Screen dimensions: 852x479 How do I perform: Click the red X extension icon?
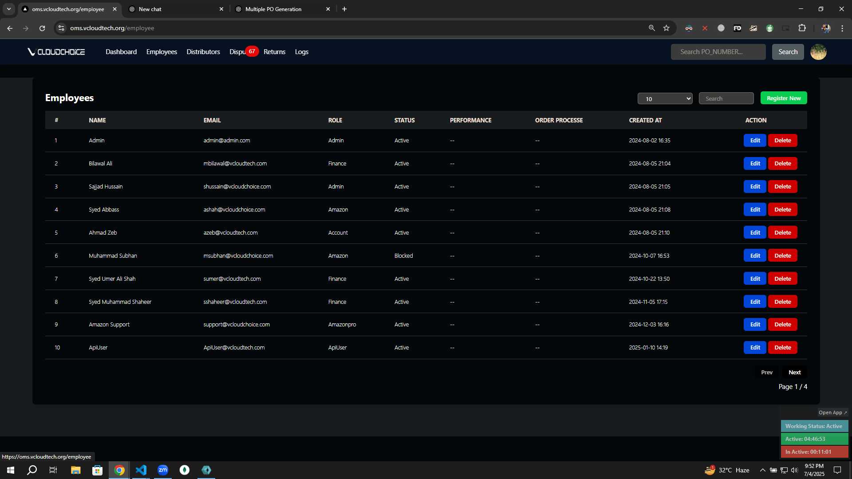[705, 28]
